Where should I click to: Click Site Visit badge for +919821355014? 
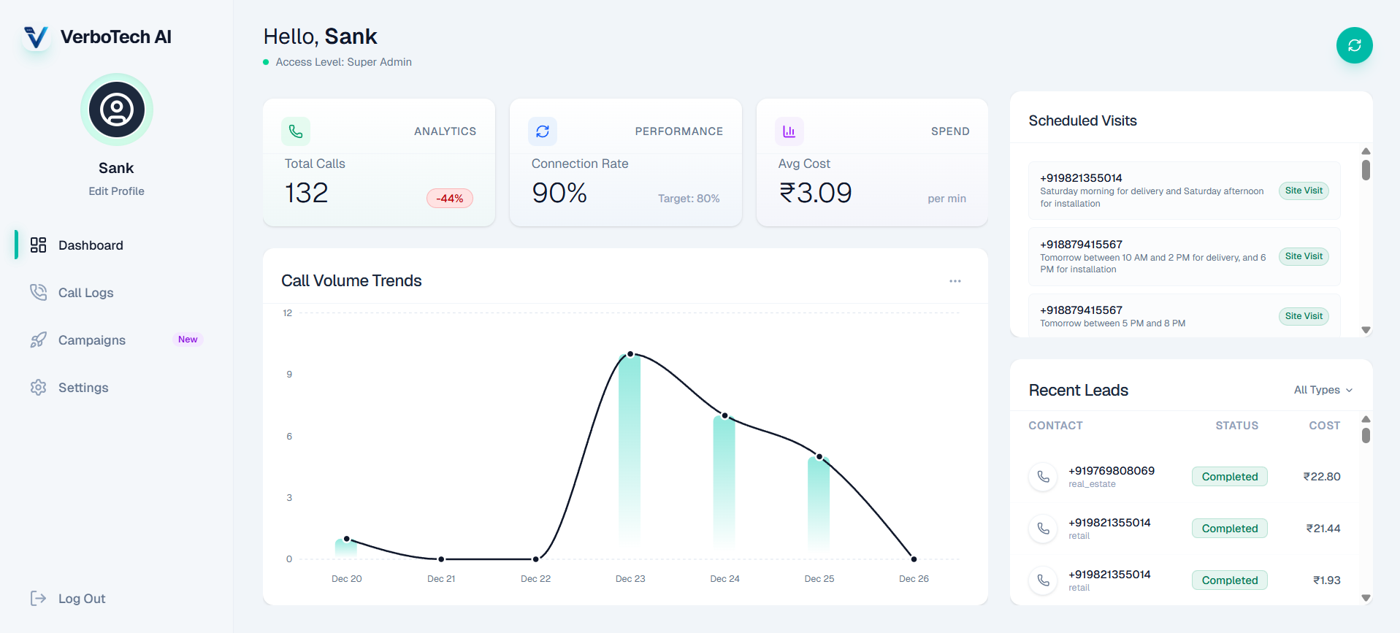coord(1303,191)
